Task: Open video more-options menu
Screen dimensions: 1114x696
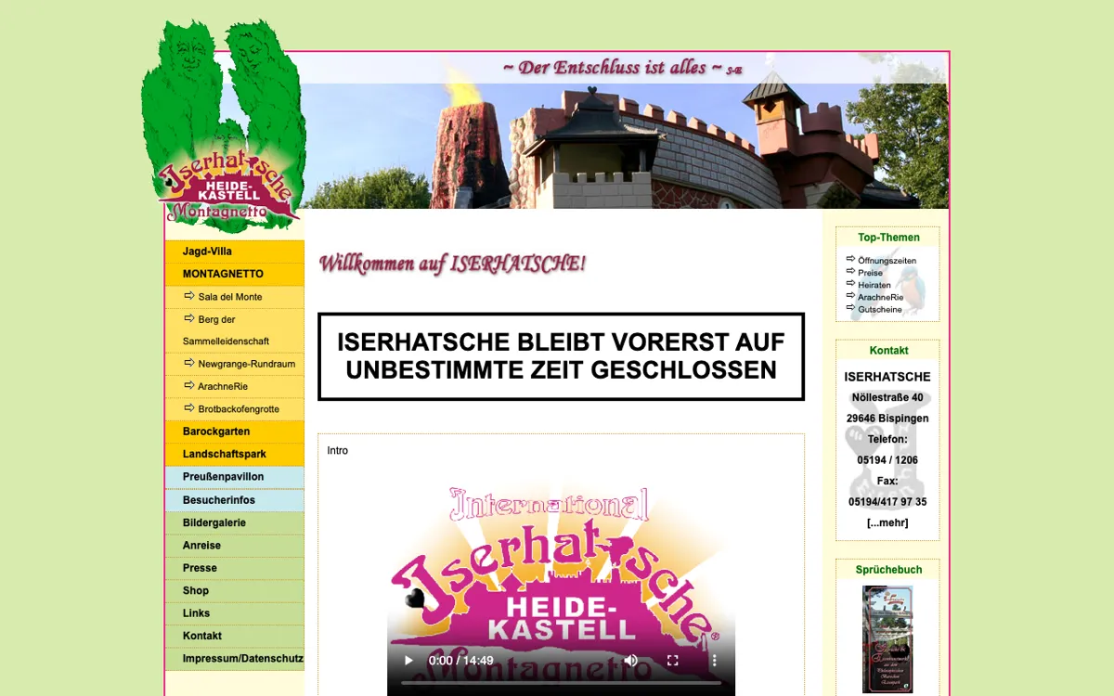Action: click(x=714, y=661)
